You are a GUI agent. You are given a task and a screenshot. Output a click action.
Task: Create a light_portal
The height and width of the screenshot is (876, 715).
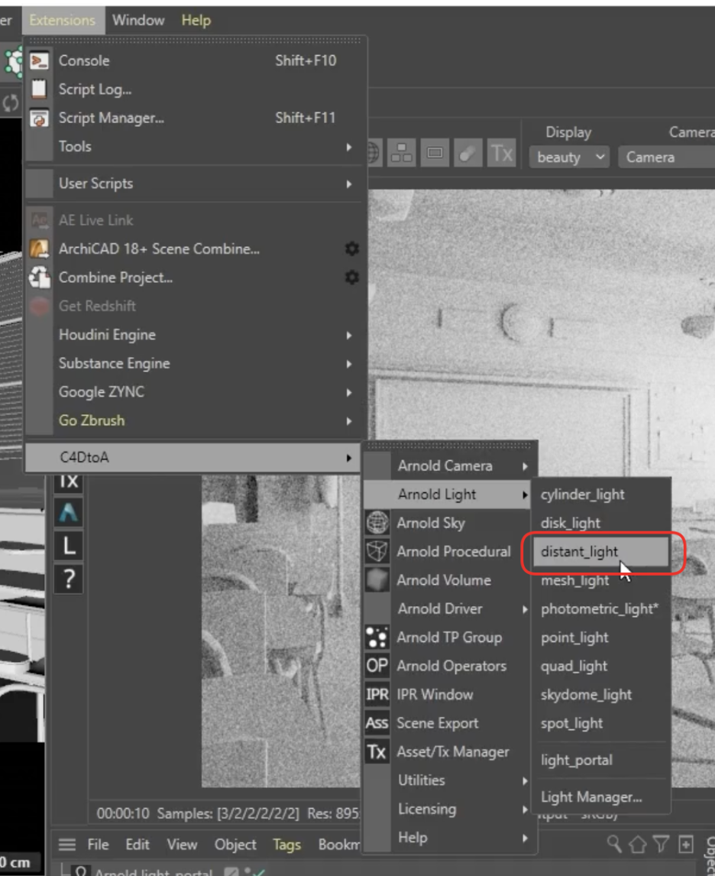coord(601,761)
